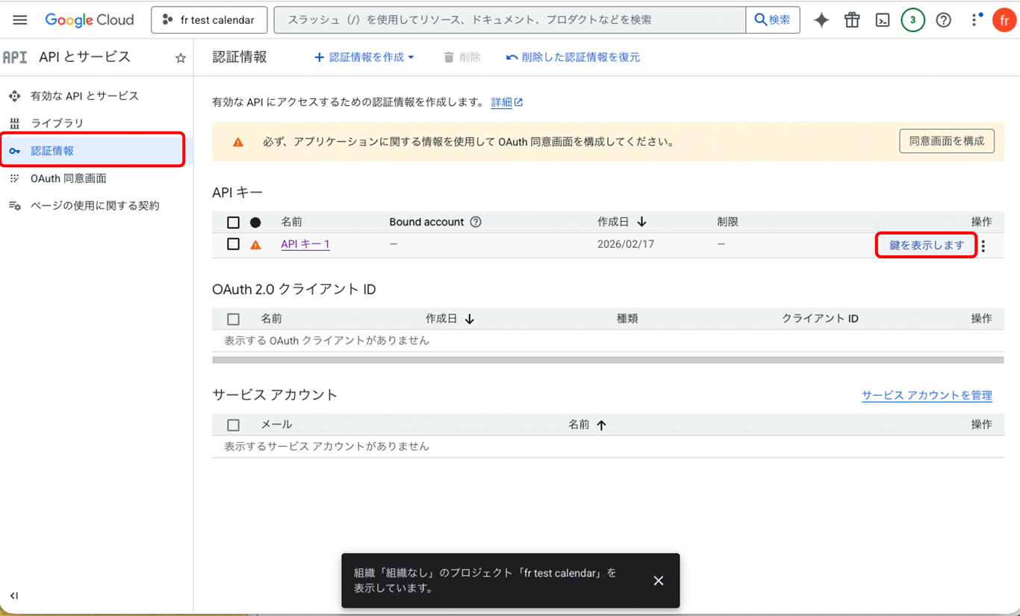Click the Gemini sparkle icon

click(x=821, y=20)
